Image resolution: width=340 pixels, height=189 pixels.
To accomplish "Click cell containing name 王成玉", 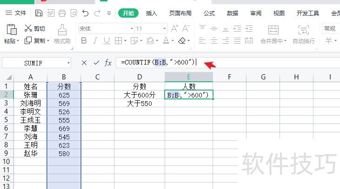I will pos(30,120).
